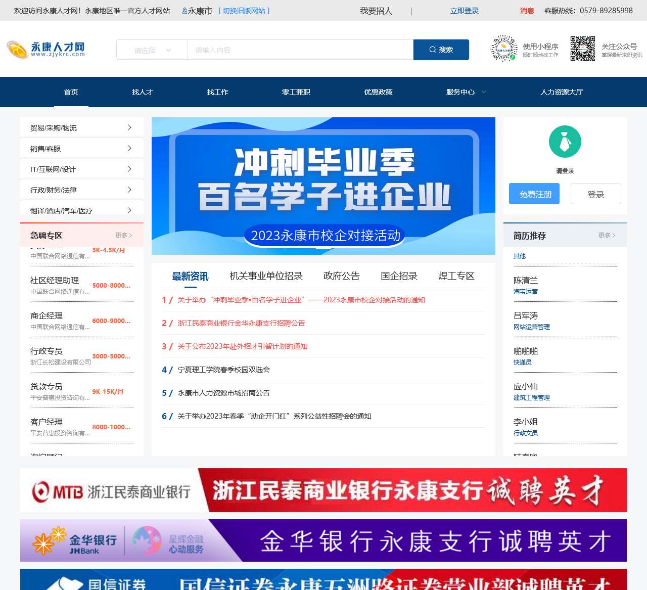Select the 机关事业单位招录 tab
Viewport: 647px width, 590px height.
click(266, 276)
